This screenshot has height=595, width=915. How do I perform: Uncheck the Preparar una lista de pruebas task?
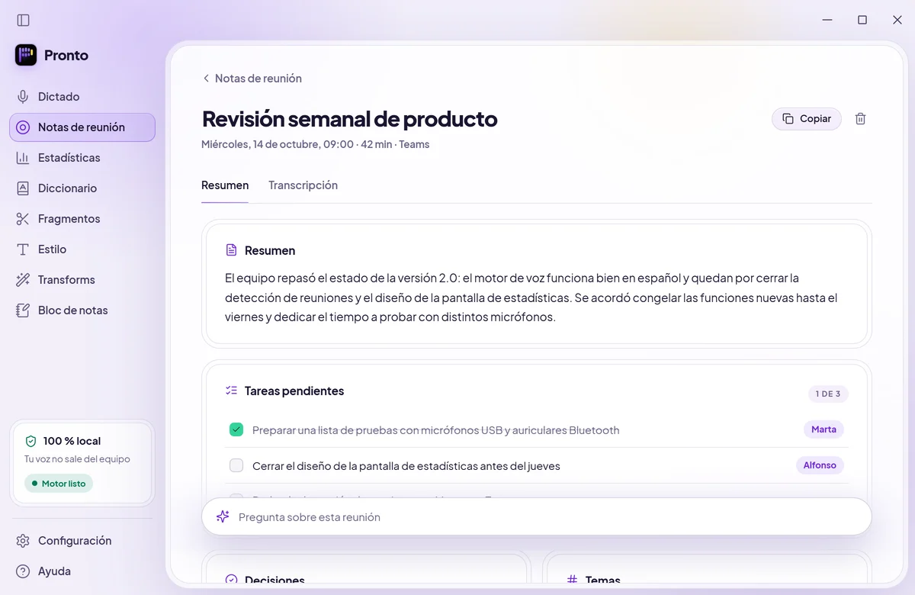coord(236,429)
